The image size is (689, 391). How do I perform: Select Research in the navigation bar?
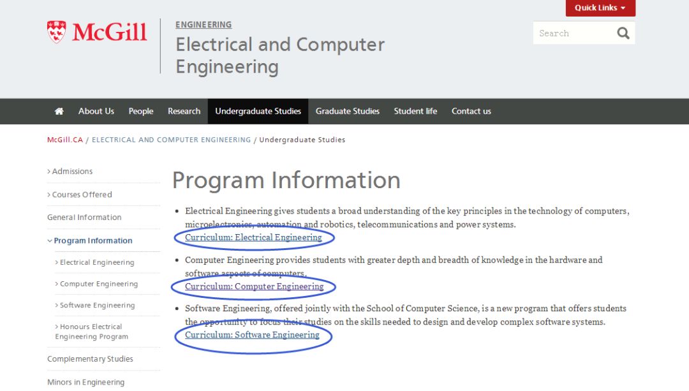coord(184,111)
